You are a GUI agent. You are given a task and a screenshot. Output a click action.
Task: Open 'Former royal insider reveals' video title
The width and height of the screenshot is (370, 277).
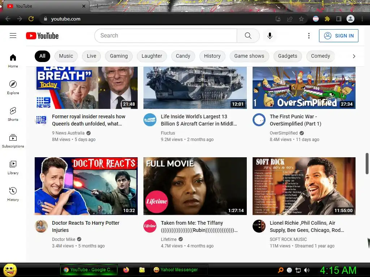click(89, 120)
